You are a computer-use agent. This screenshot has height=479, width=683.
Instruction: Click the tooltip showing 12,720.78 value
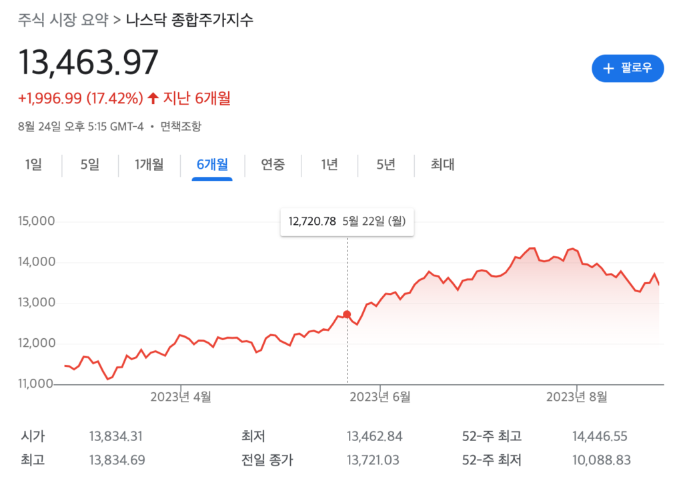tap(346, 221)
